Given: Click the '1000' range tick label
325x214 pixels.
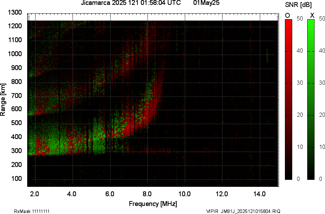Looking at the screenshot, I should tap(15, 54).
